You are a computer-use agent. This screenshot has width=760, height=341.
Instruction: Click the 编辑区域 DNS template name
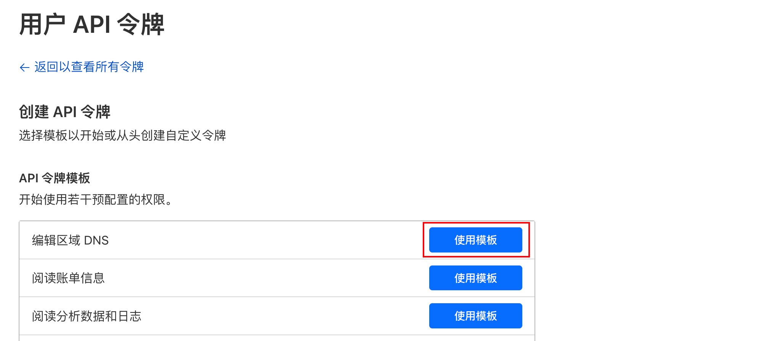pyautogui.click(x=70, y=240)
